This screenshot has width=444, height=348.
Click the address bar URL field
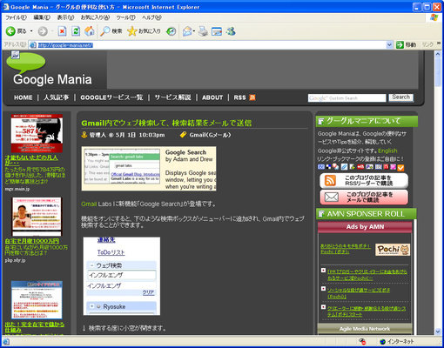212,45
